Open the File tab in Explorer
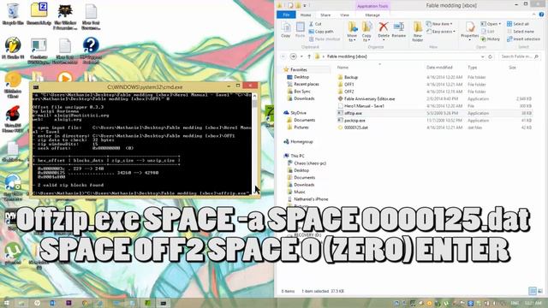This screenshot has height=308, width=548. (286, 15)
